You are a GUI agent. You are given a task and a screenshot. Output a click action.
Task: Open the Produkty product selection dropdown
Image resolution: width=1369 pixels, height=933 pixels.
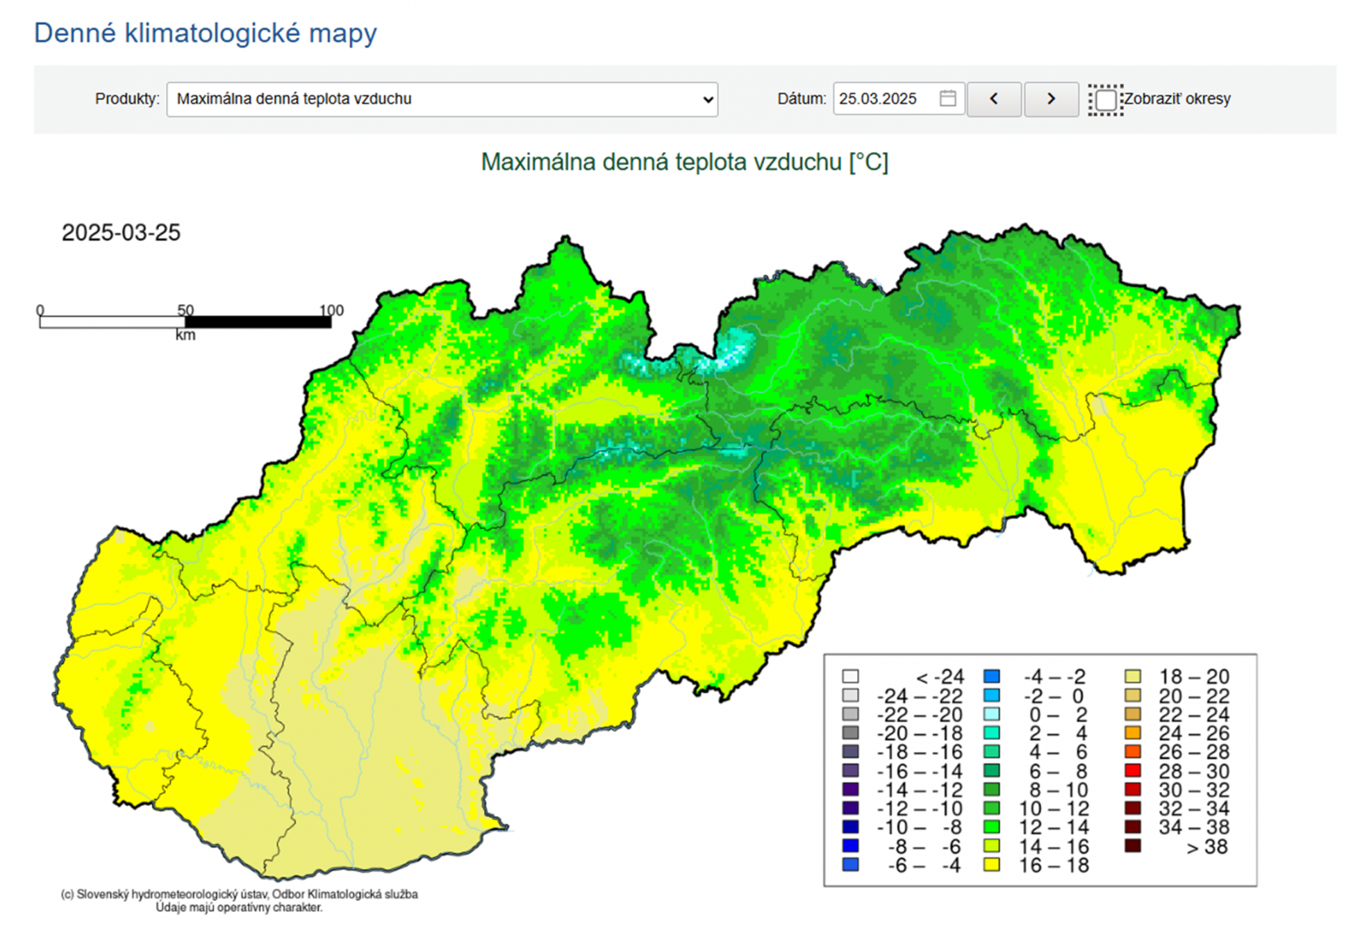[x=442, y=99]
